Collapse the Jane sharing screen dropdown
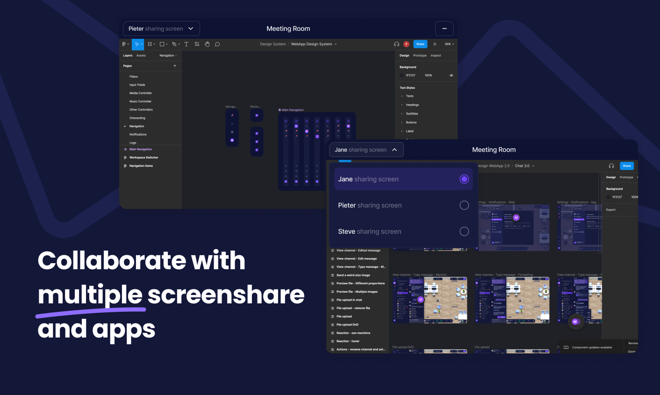The image size is (660, 395). click(x=366, y=150)
